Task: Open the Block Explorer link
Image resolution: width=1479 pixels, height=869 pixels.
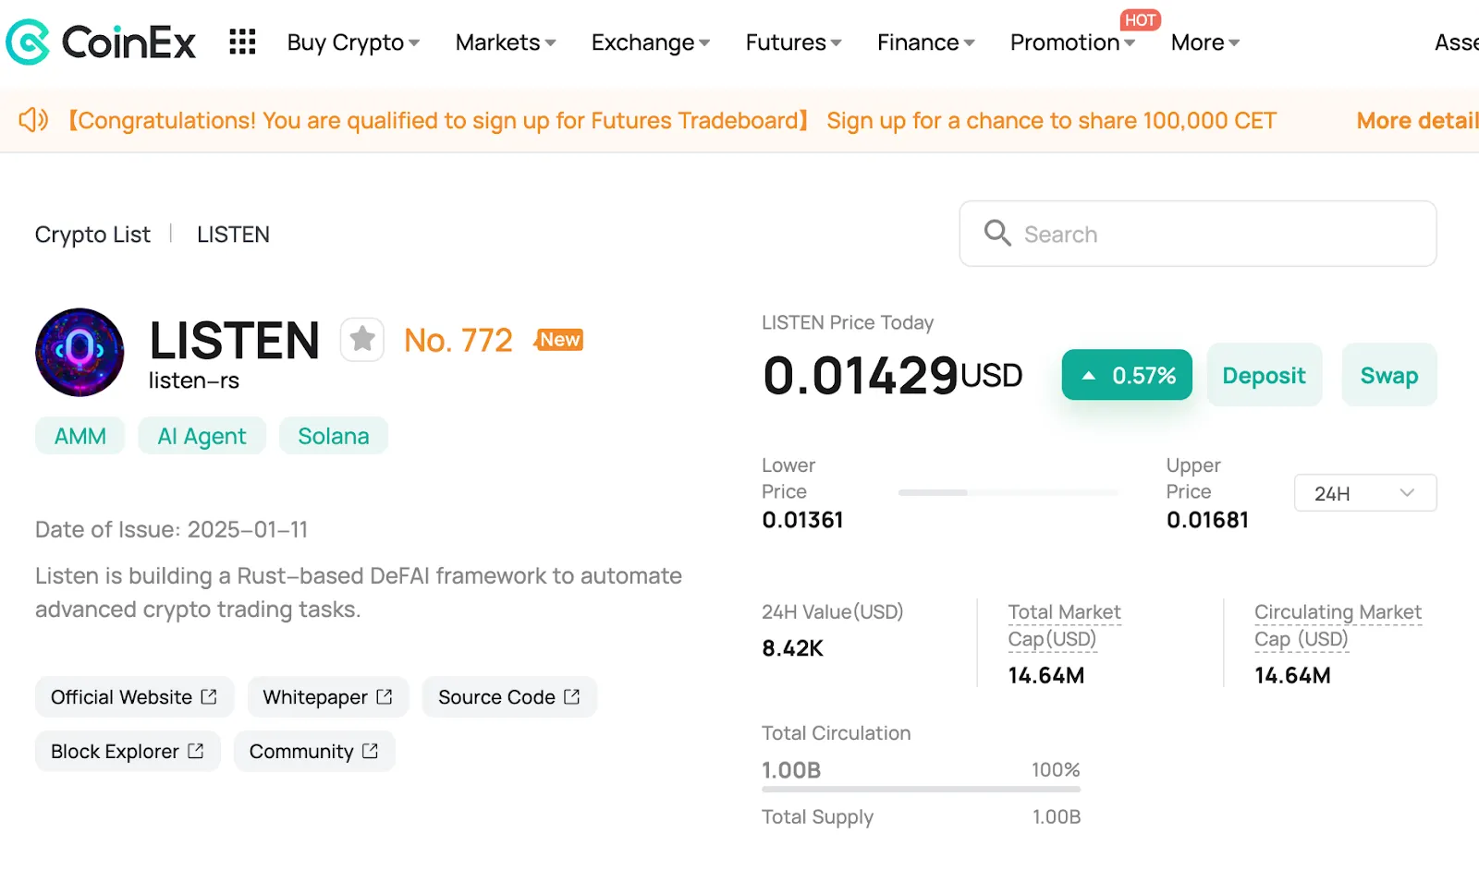Action: [x=128, y=751]
